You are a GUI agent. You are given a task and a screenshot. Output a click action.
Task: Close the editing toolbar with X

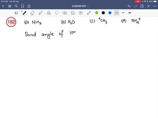click(x=148, y=6)
